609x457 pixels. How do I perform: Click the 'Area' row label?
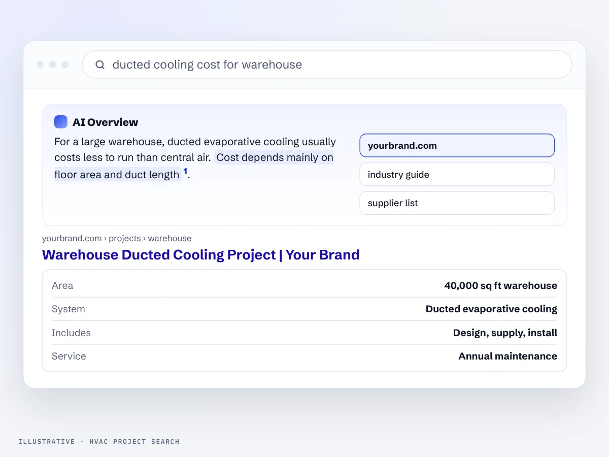click(62, 285)
